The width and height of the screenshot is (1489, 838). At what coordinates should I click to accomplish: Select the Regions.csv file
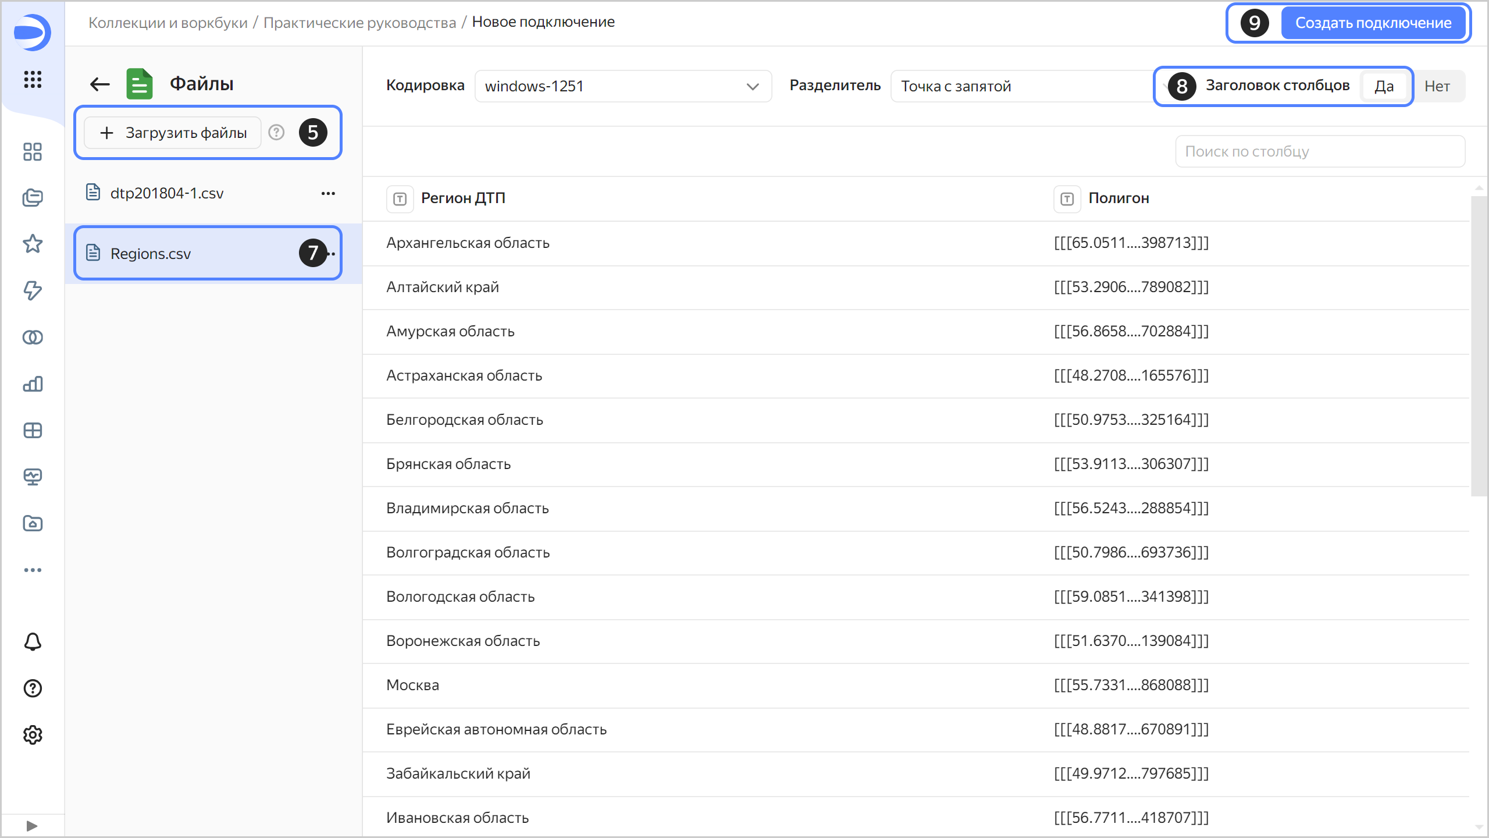[x=151, y=254]
